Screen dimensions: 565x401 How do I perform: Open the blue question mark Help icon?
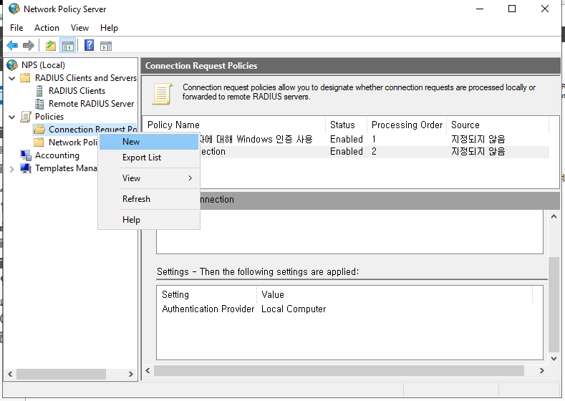[89, 45]
